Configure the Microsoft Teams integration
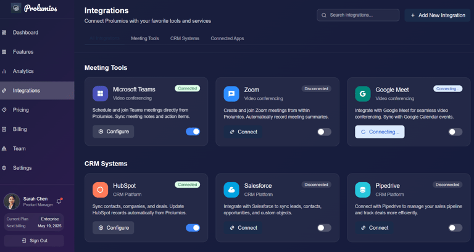The height and width of the screenshot is (252, 474). [114, 132]
